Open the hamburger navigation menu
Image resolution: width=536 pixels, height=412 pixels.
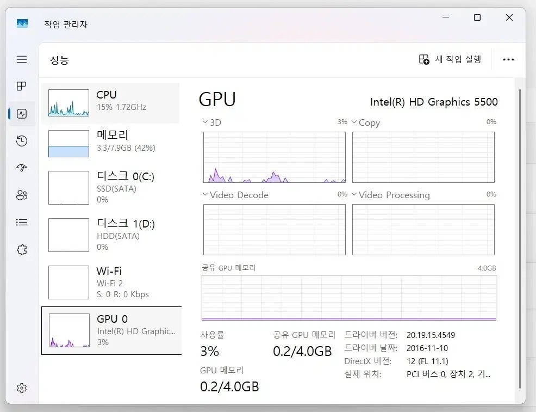coord(22,59)
